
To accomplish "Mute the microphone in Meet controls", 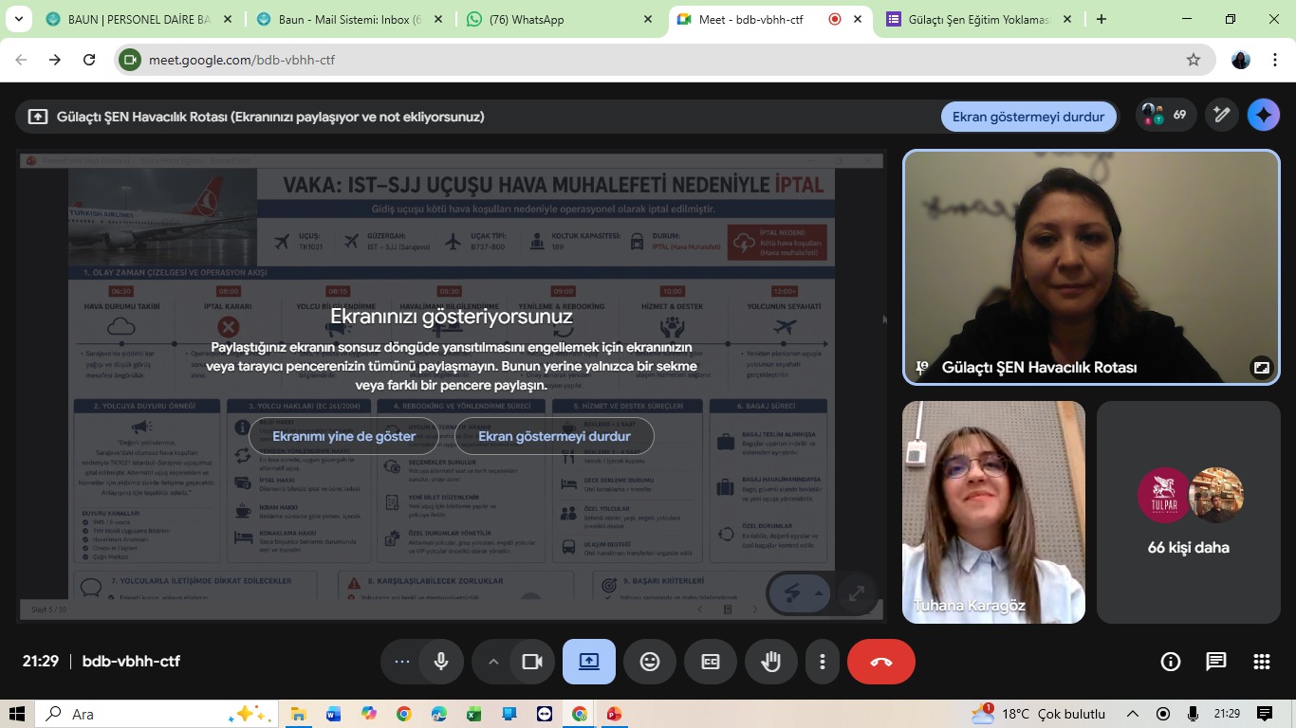I will 440,662.
